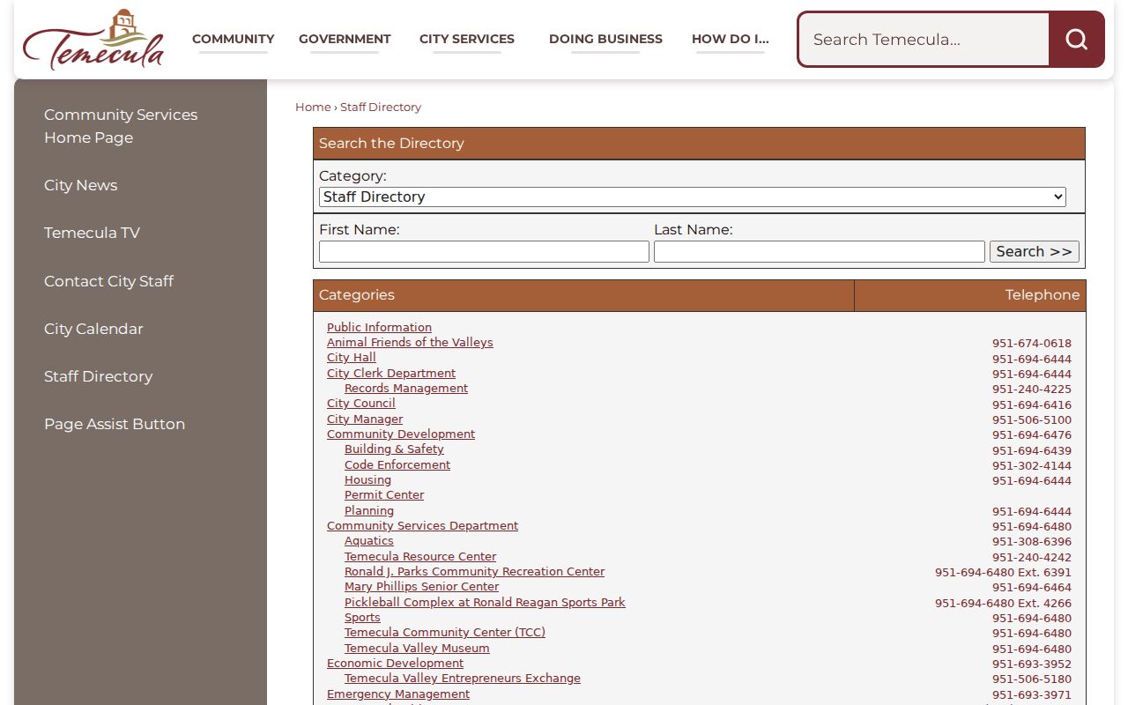The width and height of the screenshot is (1128, 705).
Task: Click phone number 951-240-4225
Action: tap(1032, 389)
